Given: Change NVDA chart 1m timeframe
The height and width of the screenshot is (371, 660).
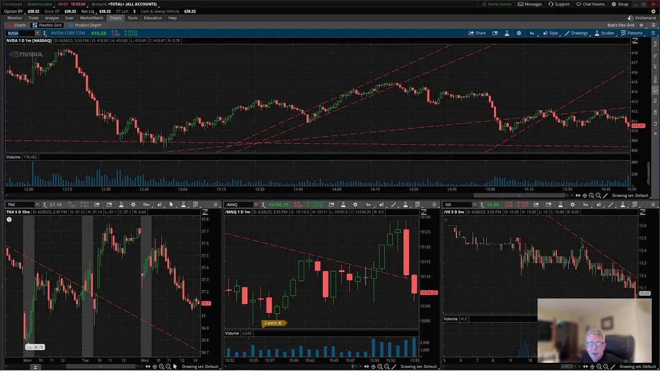Looking at the screenshot, I should (x=532, y=33).
